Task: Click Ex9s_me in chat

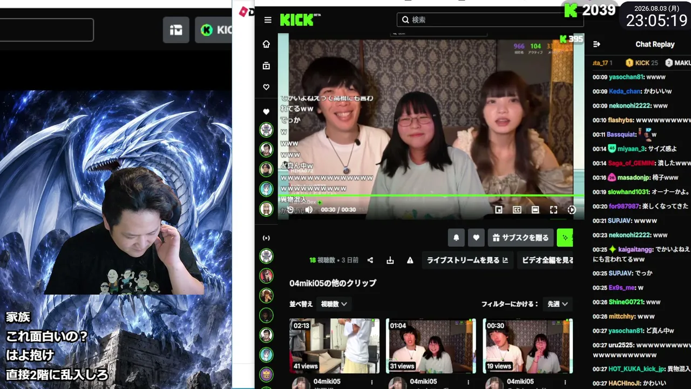Action: click(622, 287)
